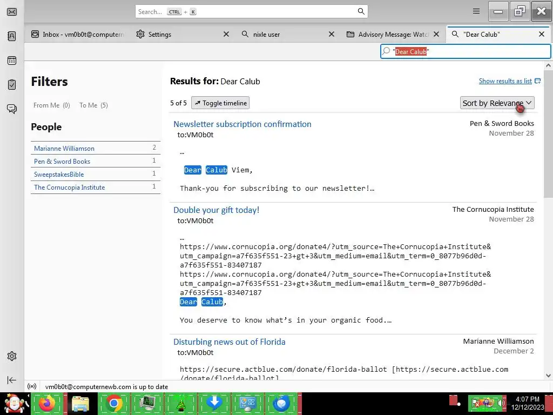Viewport: 553px width, 415px height.
Task: Switch to the Advisory Message tab
Action: coord(393,34)
